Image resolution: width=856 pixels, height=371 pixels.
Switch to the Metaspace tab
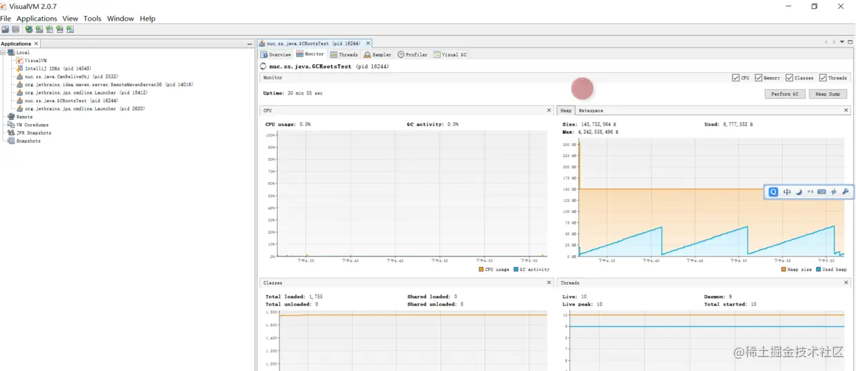point(590,110)
